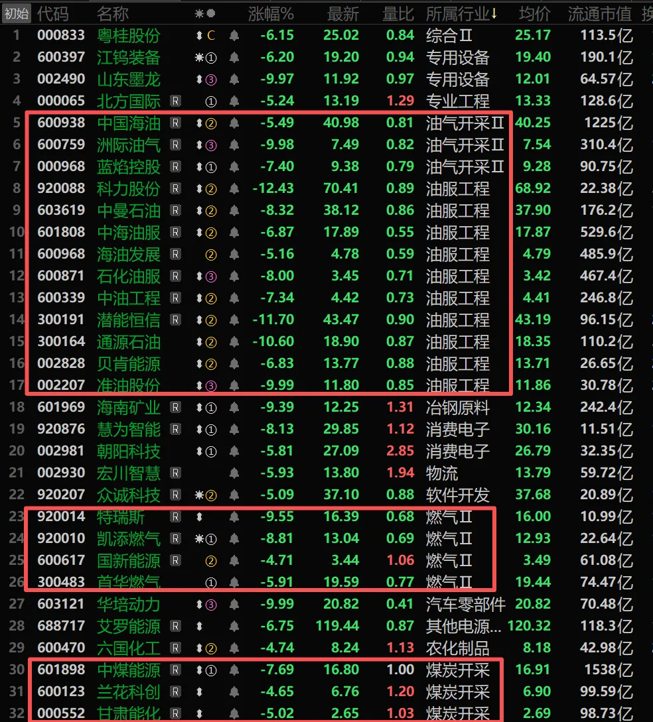Screen dimensions: 653x722
Task: Click stock code 688717
Action: (61, 627)
